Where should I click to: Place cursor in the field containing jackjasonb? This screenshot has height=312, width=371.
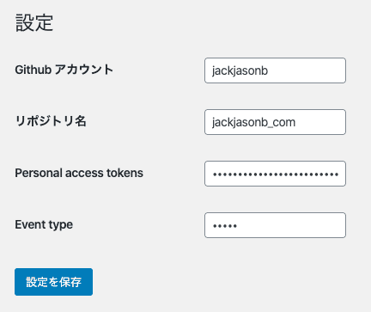(275, 70)
